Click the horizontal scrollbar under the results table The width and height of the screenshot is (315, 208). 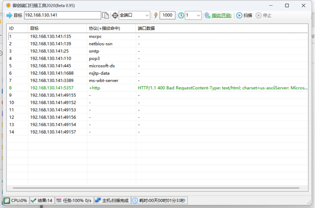(156, 188)
